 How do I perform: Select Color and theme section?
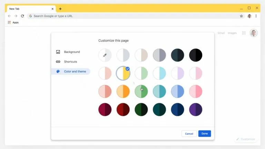(x=75, y=71)
